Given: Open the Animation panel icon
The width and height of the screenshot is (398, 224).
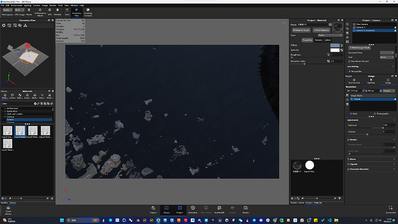Looking at the screenshot, I should click(193, 210).
